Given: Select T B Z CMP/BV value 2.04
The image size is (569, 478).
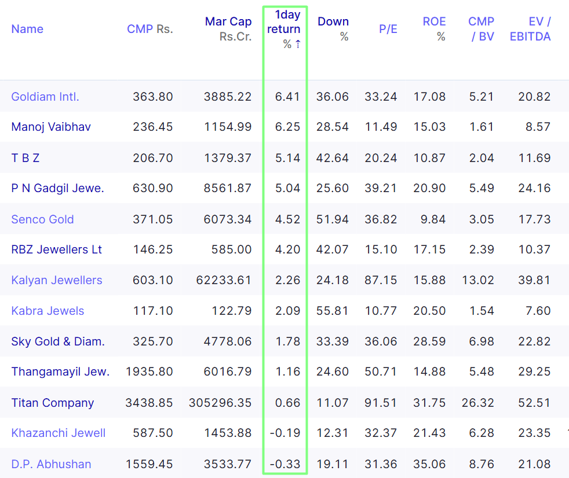Looking at the screenshot, I should pos(482,158).
